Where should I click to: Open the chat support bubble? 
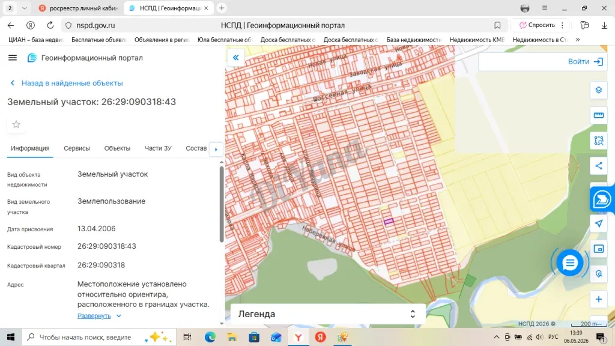tap(569, 263)
